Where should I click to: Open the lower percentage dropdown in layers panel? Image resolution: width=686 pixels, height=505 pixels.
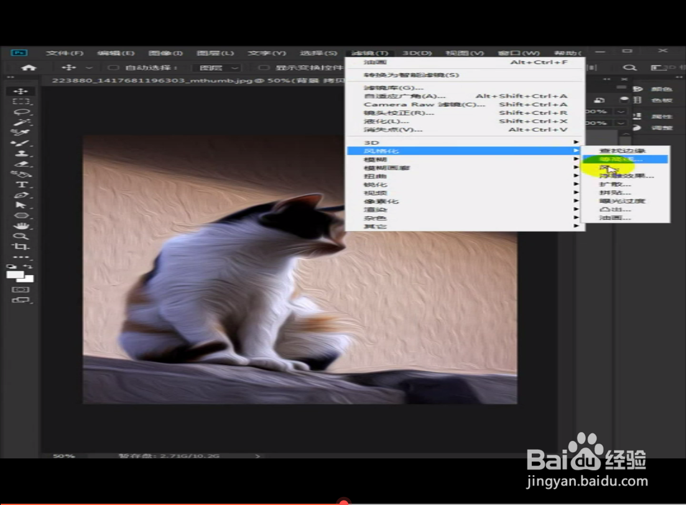tap(621, 123)
